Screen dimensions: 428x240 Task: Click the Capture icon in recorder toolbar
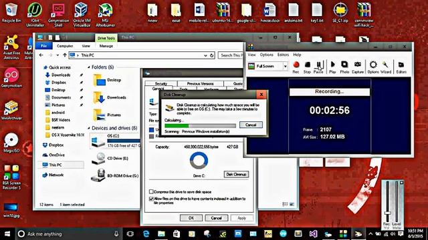pyautogui.click(x=358, y=67)
